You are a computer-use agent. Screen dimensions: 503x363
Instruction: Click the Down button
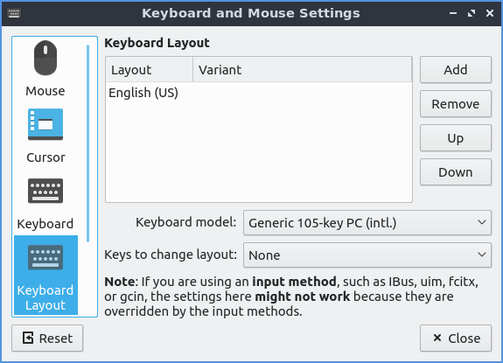456,172
